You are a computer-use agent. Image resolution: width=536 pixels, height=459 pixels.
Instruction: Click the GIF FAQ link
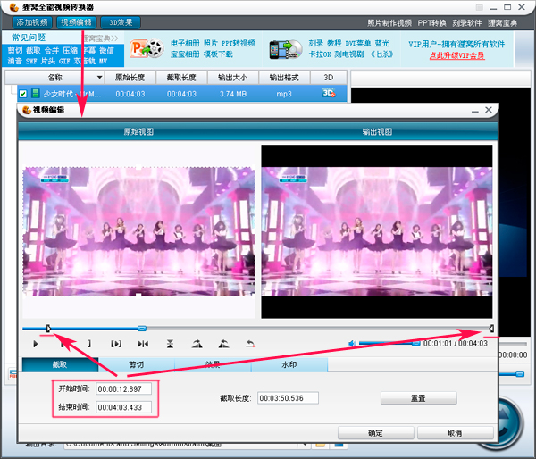tap(64, 62)
